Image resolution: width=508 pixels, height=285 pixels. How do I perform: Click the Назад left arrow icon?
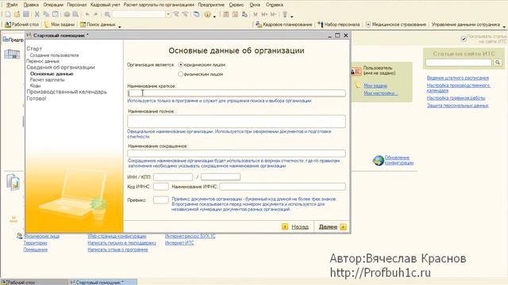point(285,227)
